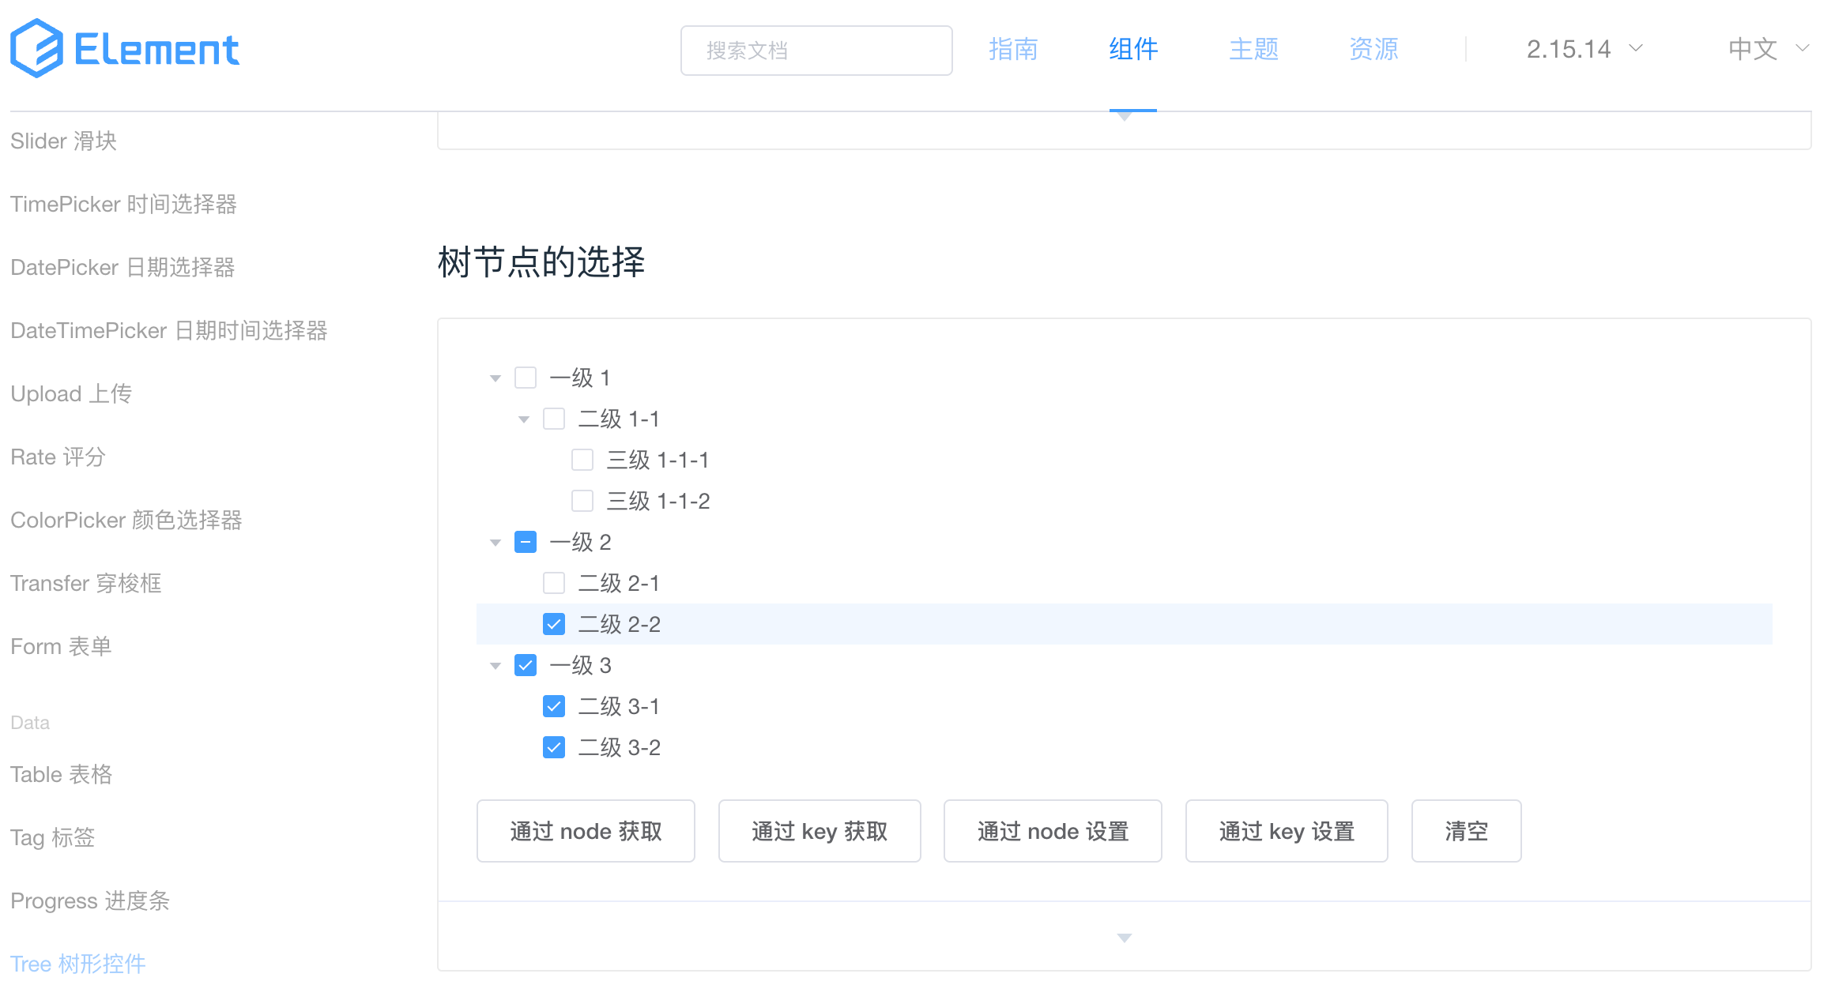Collapse the 二级 1-1 node arrow
Screen dimensions: 1835x1000
pos(524,419)
